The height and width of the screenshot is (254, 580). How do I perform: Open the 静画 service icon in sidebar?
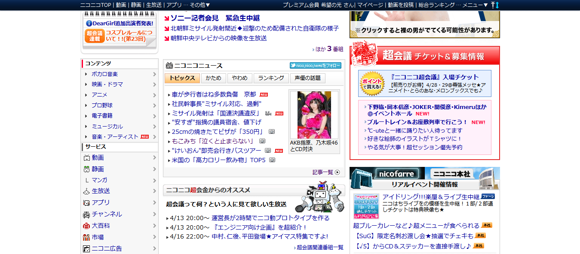click(86, 169)
